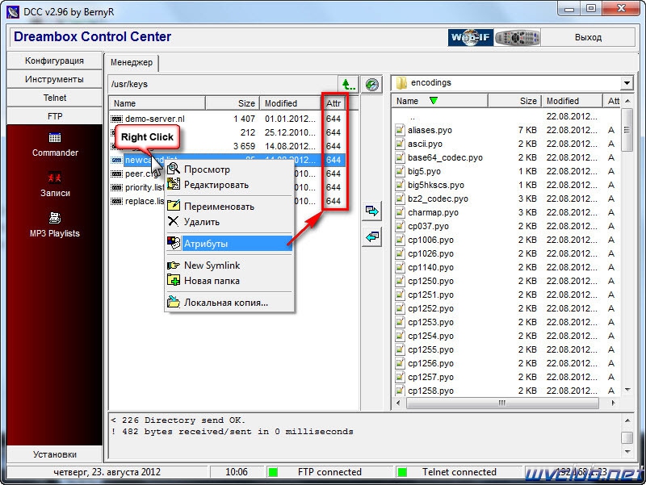Screen dimensions: 646x485
Task: Choose Новая папка from context menu
Action: [229, 281]
